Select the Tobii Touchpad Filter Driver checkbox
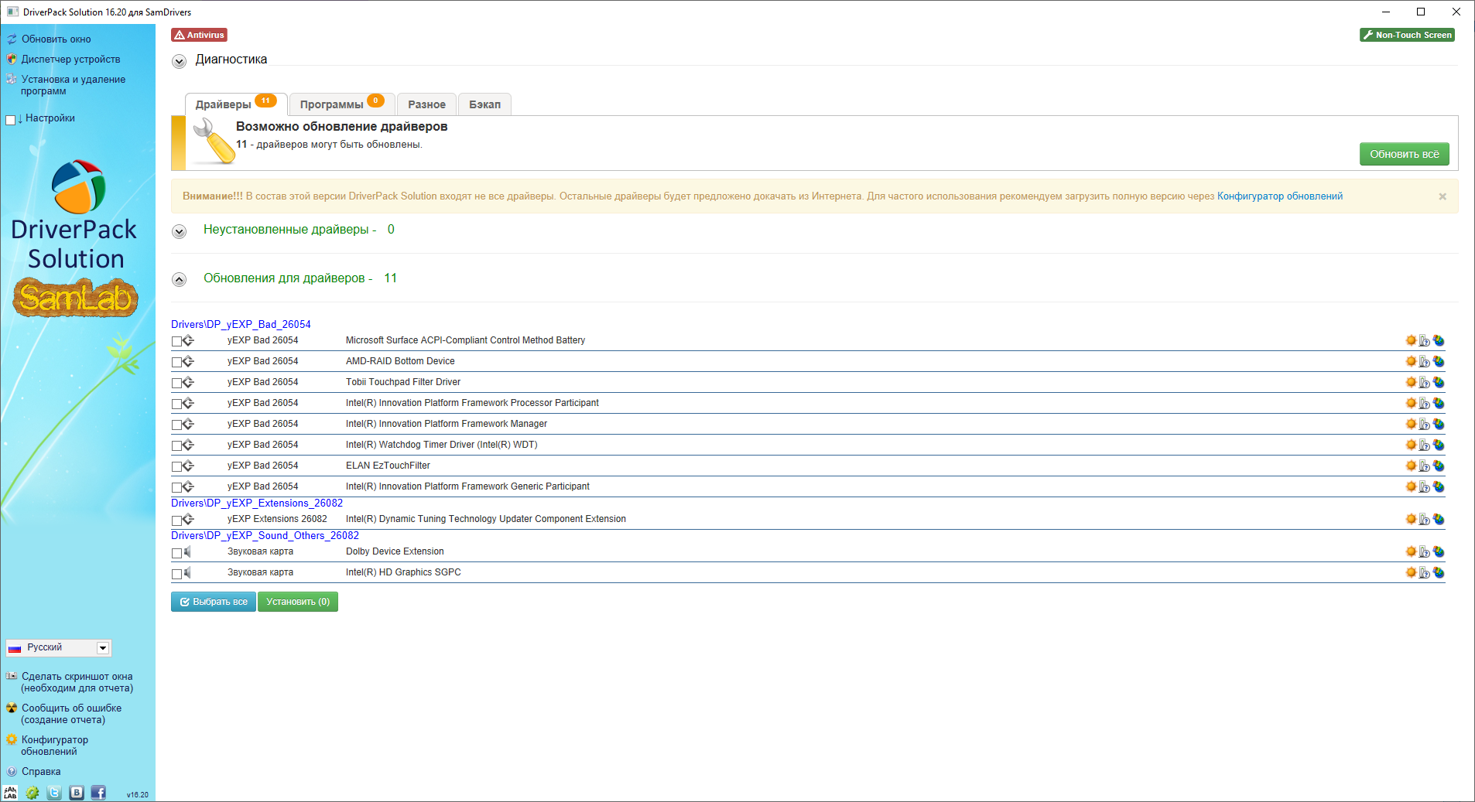This screenshot has width=1475, height=802. tap(176, 383)
